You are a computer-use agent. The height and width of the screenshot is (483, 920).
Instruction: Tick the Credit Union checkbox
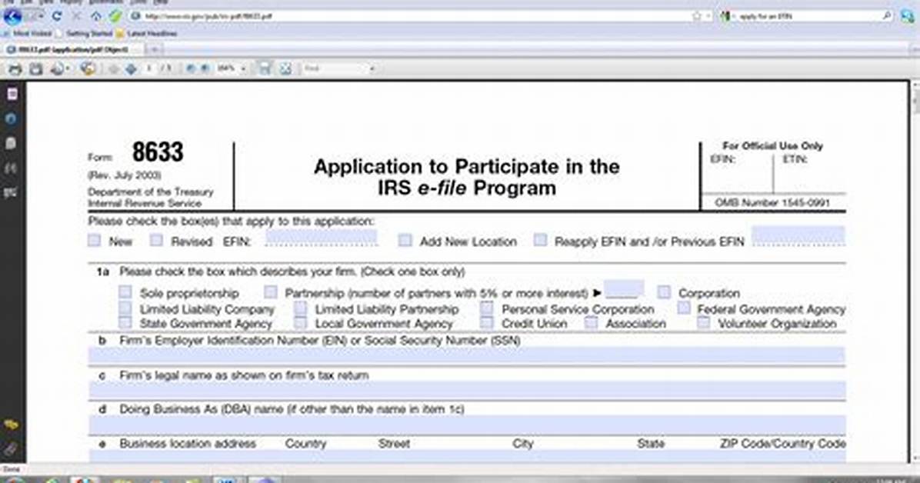tap(486, 322)
